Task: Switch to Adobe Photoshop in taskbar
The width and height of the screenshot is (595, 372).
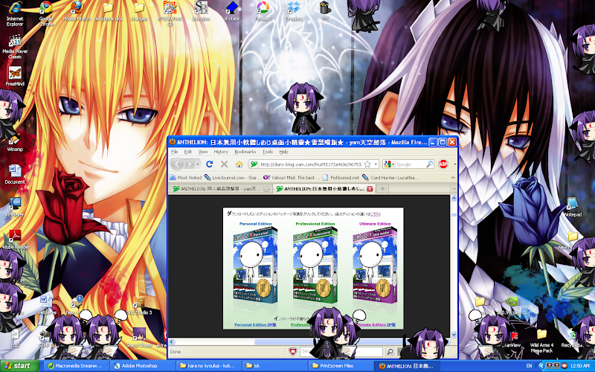Action: tap(141, 366)
